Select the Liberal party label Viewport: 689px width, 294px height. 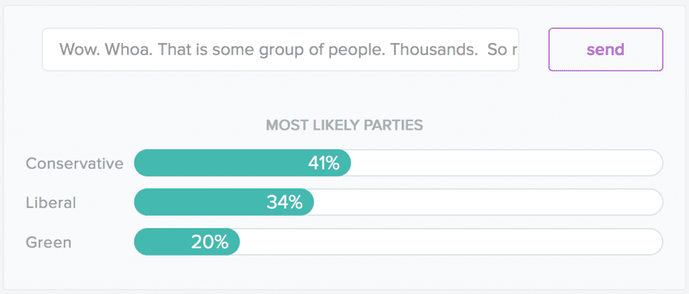pyautogui.click(x=51, y=203)
